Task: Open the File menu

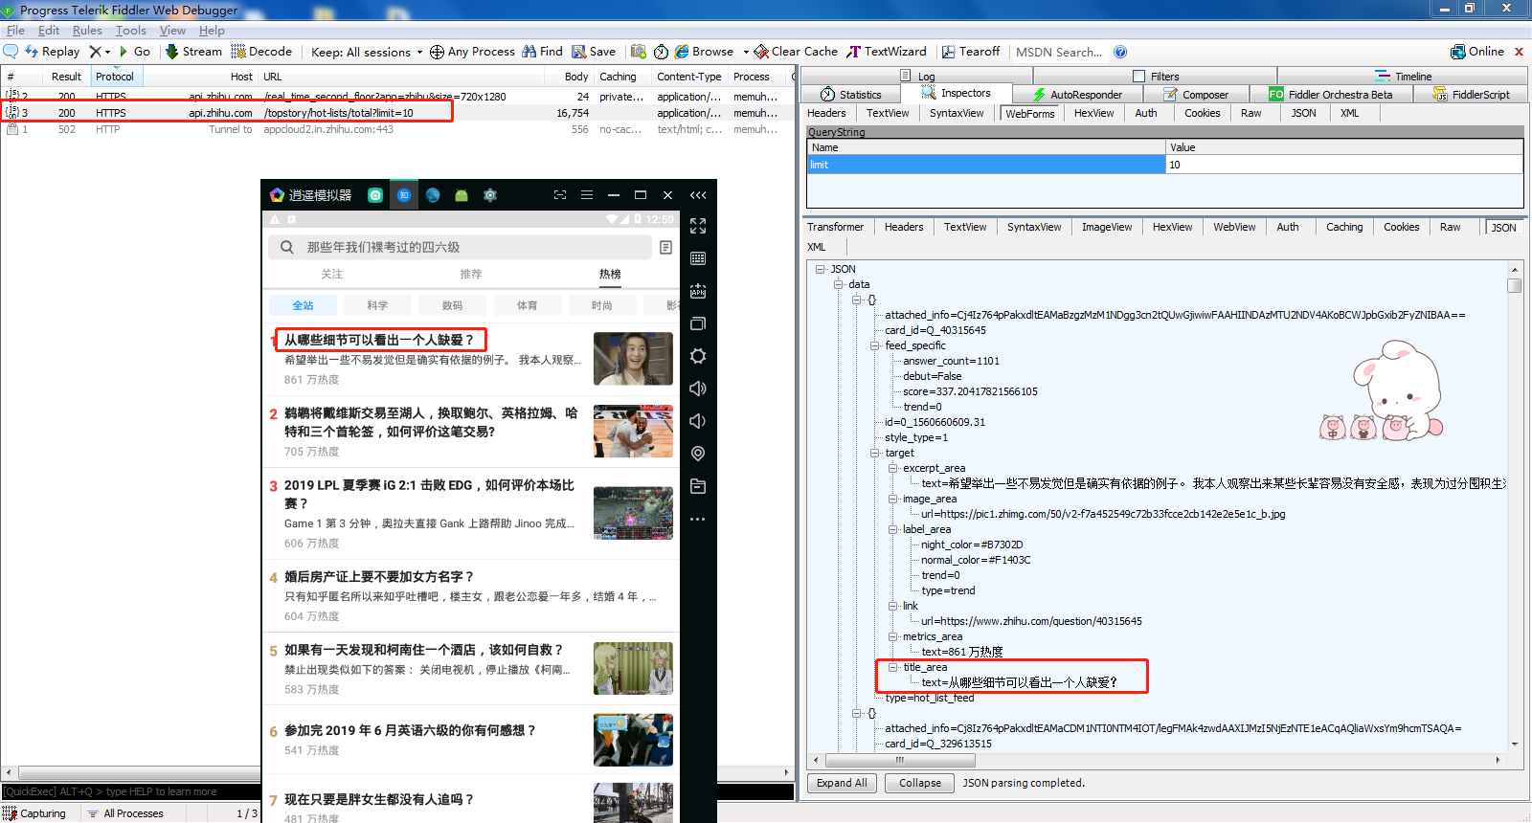Action: [x=15, y=31]
